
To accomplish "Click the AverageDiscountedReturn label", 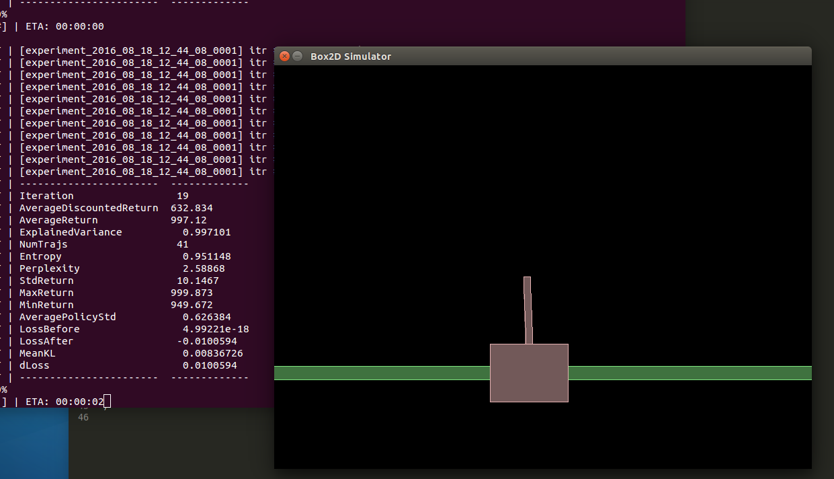I will tap(89, 208).
